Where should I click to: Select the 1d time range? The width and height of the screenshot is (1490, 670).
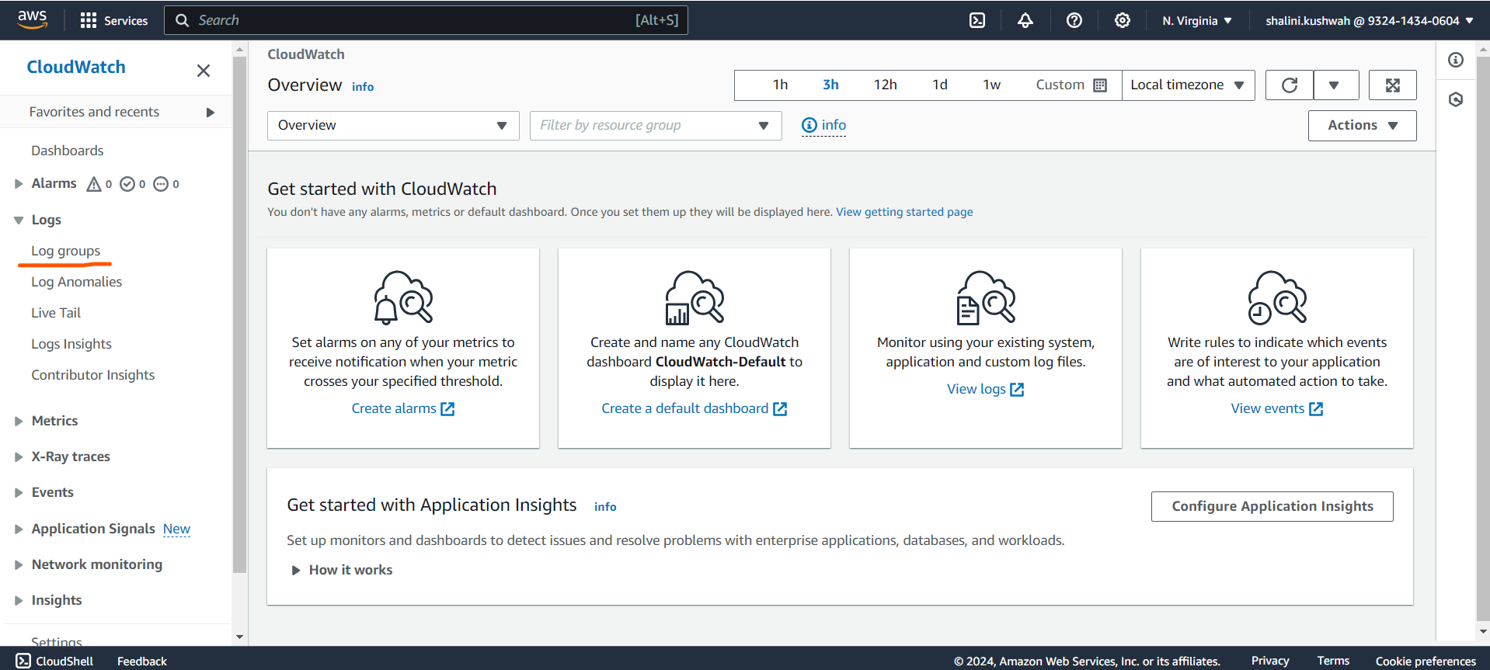click(x=940, y=85)
